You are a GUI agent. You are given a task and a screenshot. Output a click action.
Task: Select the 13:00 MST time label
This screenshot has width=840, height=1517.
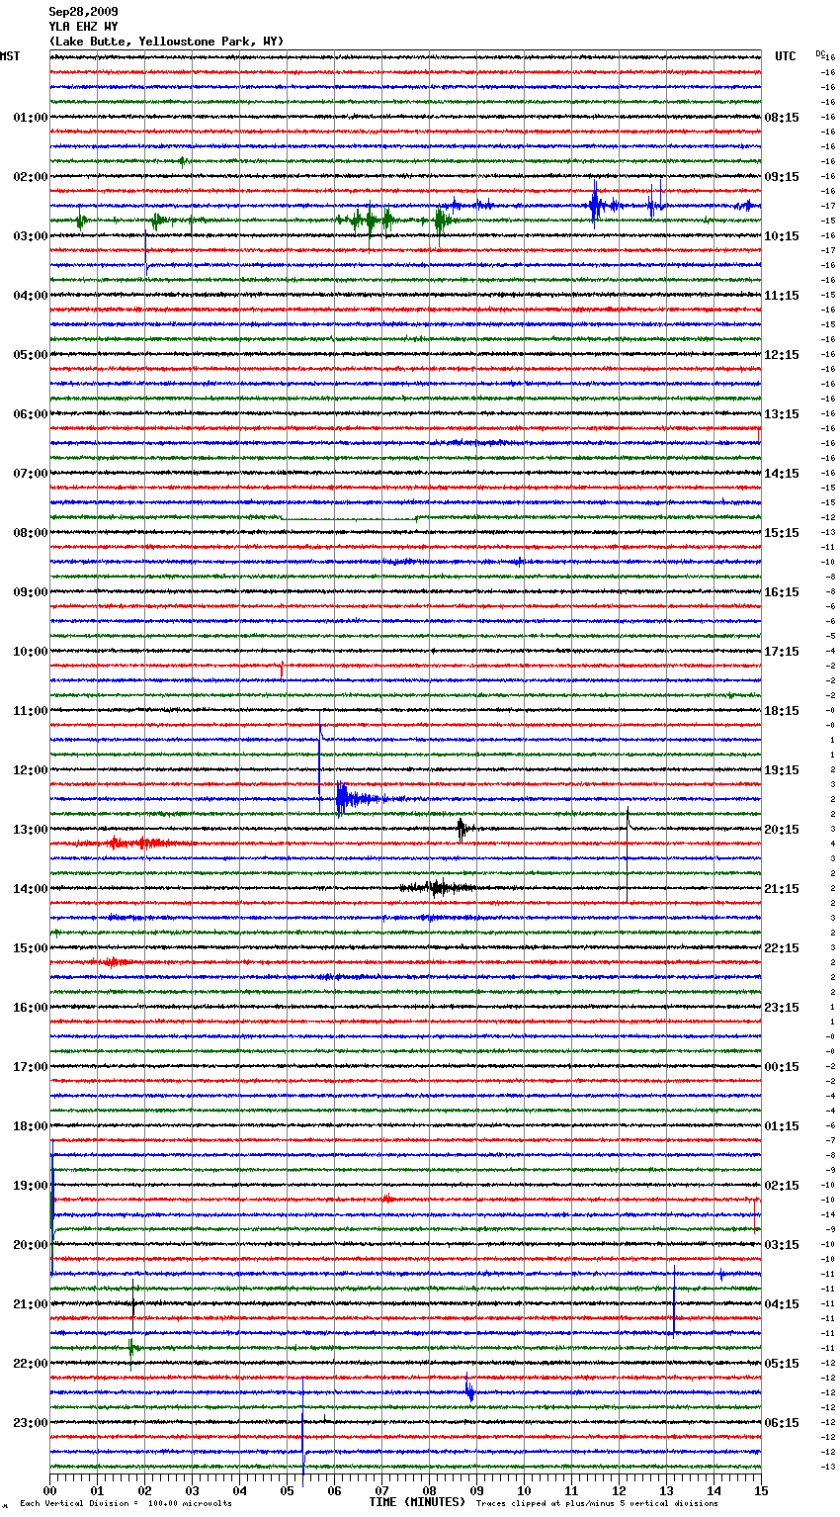coord(31,830)
